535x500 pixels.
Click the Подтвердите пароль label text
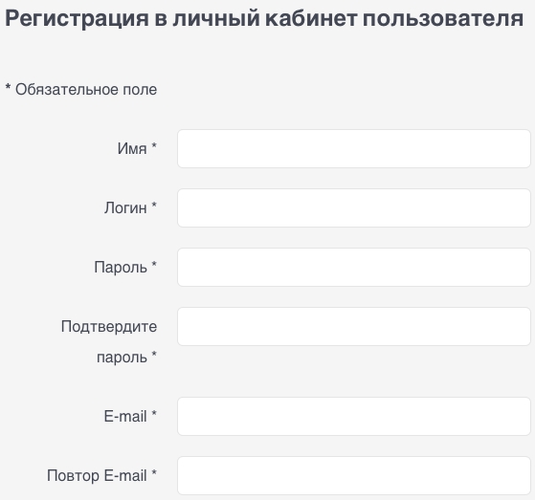[109, 342]
